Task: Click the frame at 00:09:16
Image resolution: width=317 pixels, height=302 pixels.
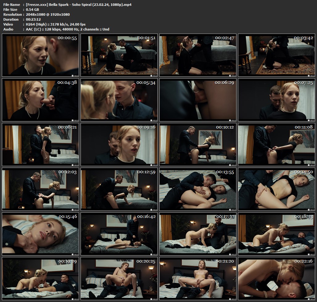Action: point(119,145)
